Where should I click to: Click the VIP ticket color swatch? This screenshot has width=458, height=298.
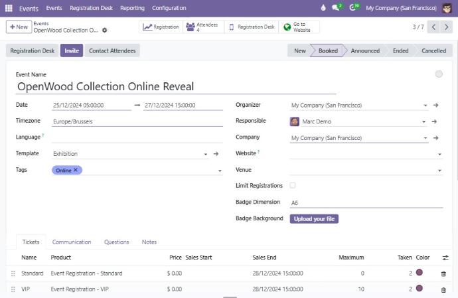(x=420, y=289)
